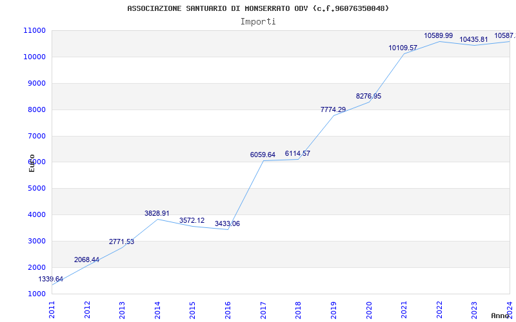
Task: Click the data label 3828.91
Action: pyautogui.click(x=157, y=214)
